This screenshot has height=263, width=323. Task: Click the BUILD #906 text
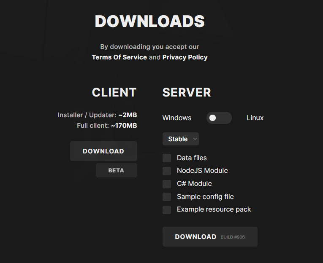coord(233,237)
